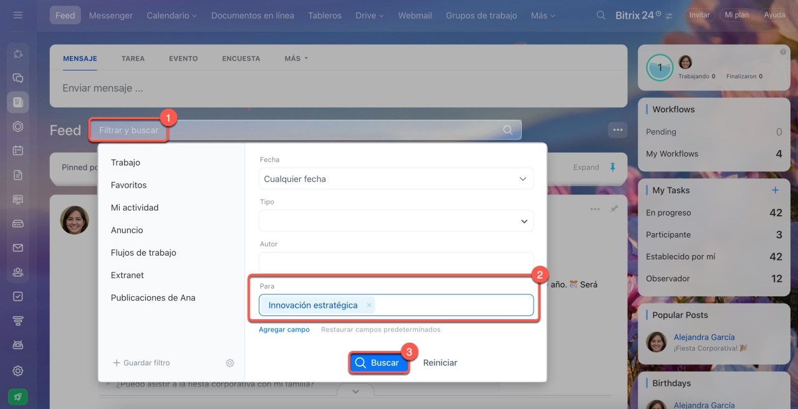Click the Buscar button
798x409 pixels.
(x=379, y=363)
